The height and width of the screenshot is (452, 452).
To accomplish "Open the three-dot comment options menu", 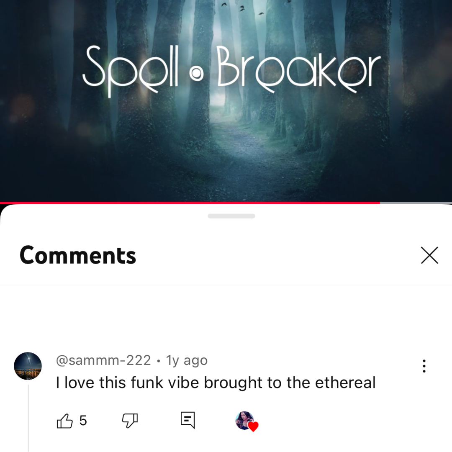I will point(424,366).
